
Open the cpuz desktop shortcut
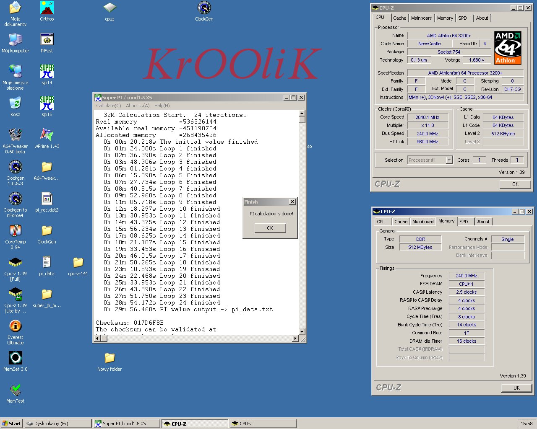pos(109,11)
